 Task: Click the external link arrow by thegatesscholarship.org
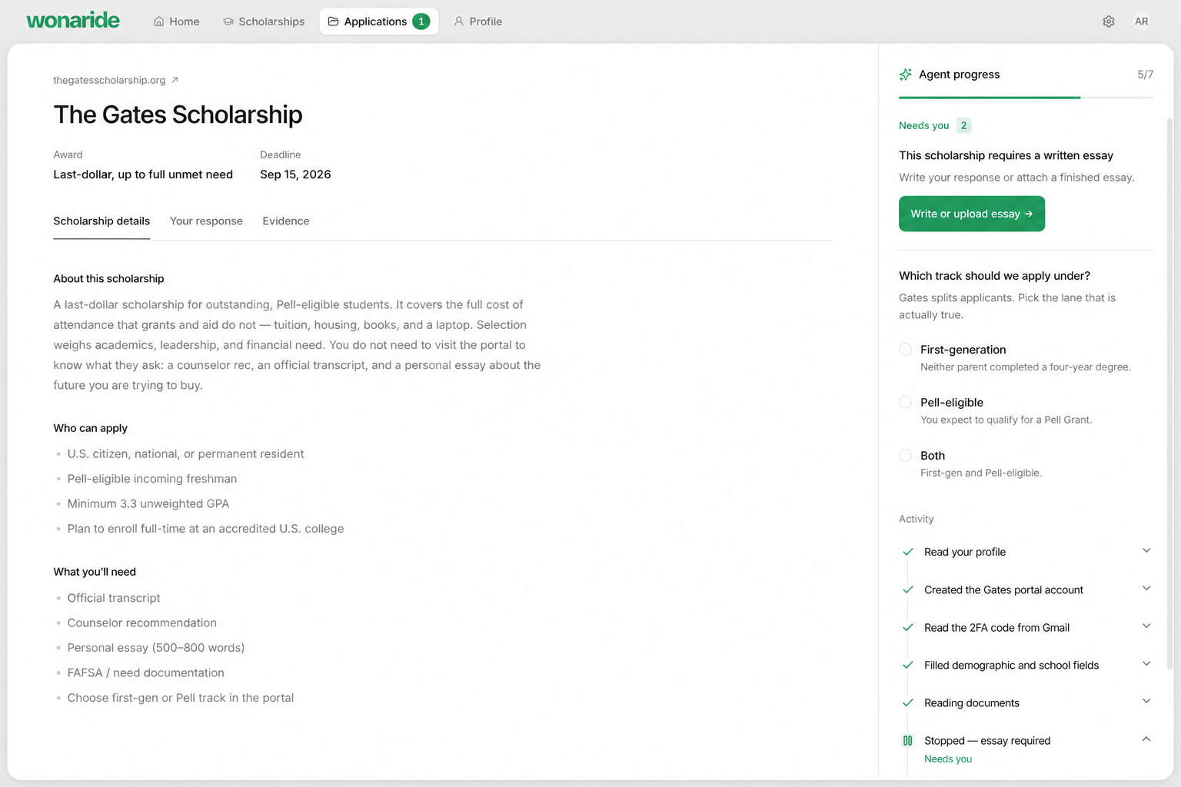tap(175, 80)
